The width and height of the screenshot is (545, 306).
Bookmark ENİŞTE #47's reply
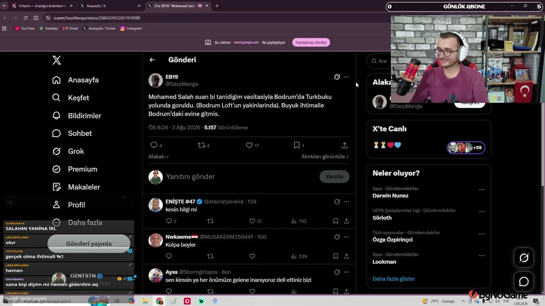tap(336, 221)
